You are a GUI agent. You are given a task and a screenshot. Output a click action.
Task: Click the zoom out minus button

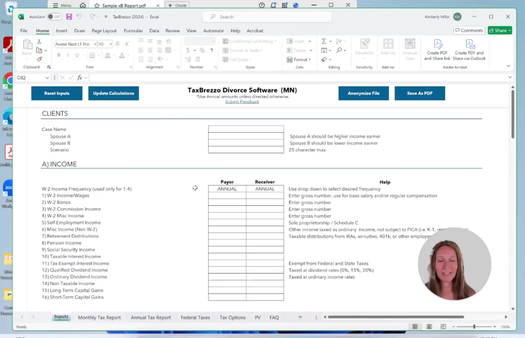click(453, 326)
